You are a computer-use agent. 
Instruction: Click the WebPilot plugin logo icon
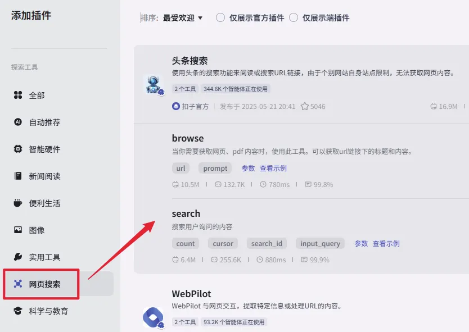154,317
